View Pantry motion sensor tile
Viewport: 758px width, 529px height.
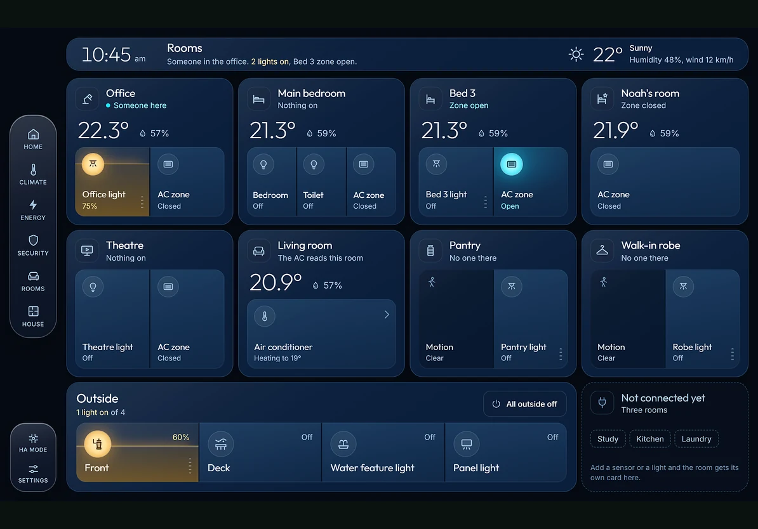click(456, 319)
